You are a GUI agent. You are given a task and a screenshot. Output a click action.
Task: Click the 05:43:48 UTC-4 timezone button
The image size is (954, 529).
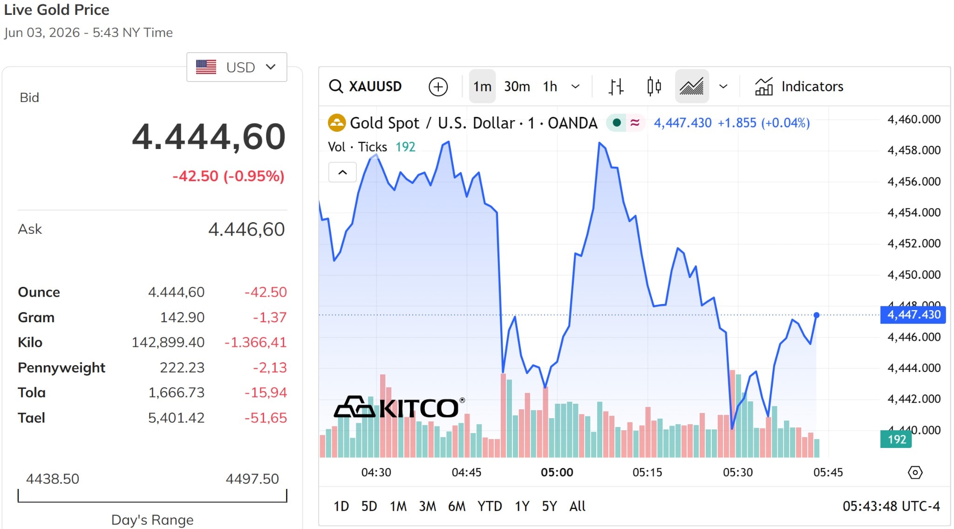coord(891,506)
